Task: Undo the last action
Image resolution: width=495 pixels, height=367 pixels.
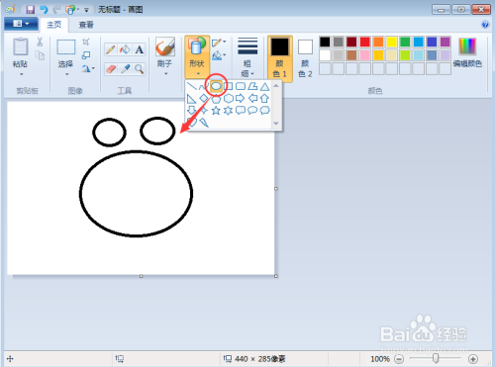Action: tap(44, 10)
